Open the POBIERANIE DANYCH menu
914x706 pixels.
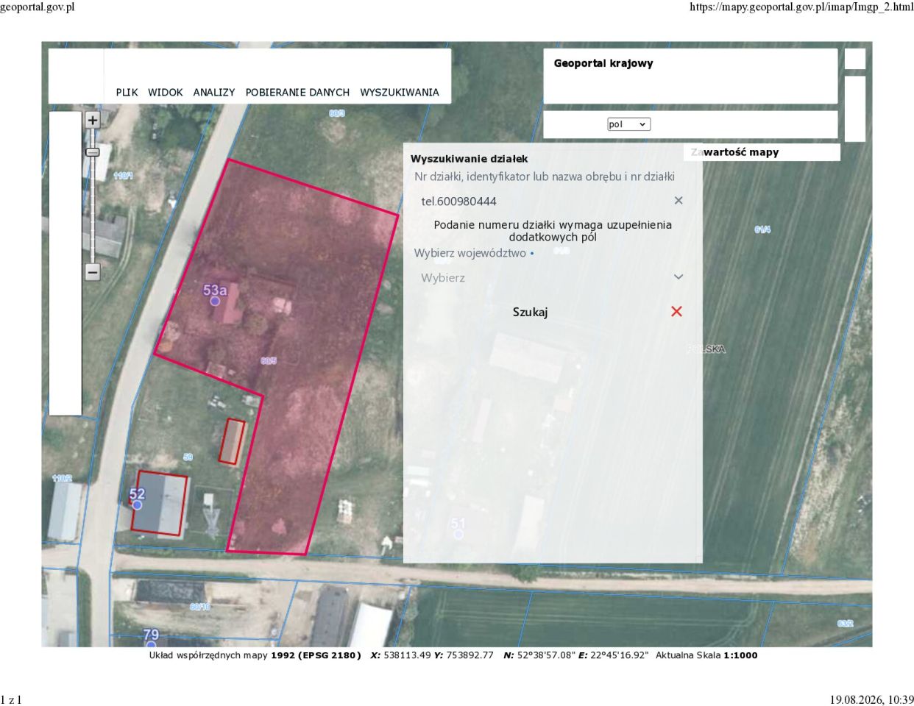297,92
